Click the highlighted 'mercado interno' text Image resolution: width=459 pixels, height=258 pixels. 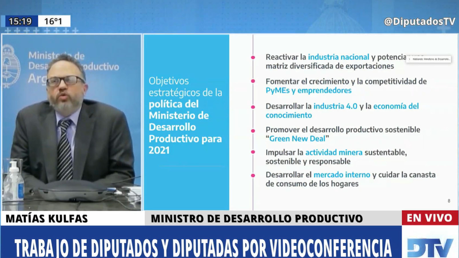click(342, 175)
